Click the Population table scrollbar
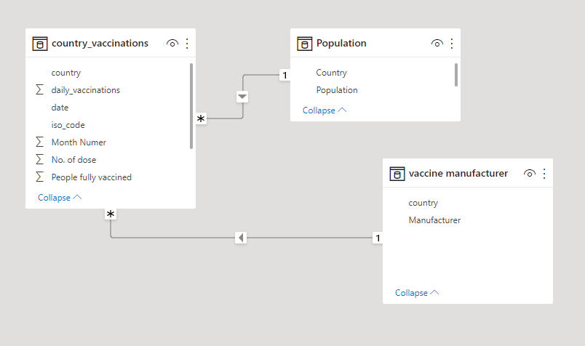The height and width of the screenshot is (346, 585). pyautogui.click(x=456, y=75)
